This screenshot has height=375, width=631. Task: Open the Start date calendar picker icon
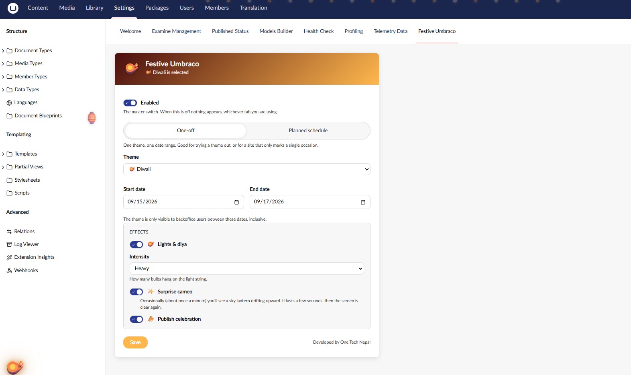[236, 202]
